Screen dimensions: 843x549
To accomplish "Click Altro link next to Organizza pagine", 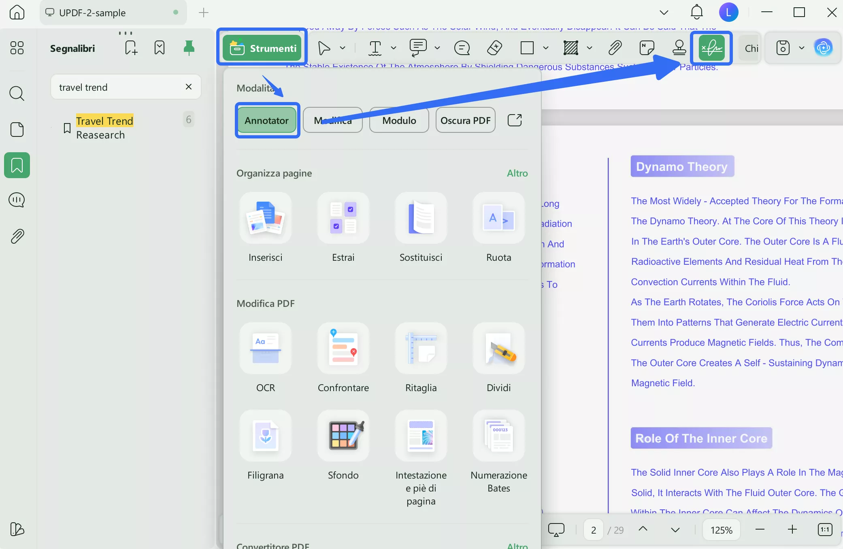I will (517, 173).
